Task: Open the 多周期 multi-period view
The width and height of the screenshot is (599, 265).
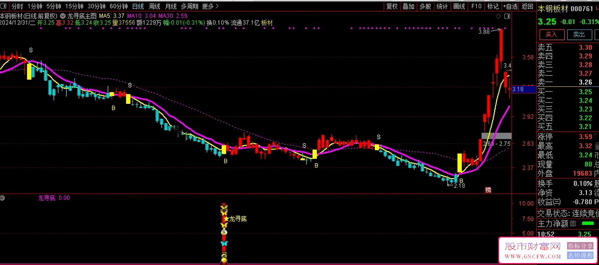Action: pyautogui.click(x=189, y=6)
